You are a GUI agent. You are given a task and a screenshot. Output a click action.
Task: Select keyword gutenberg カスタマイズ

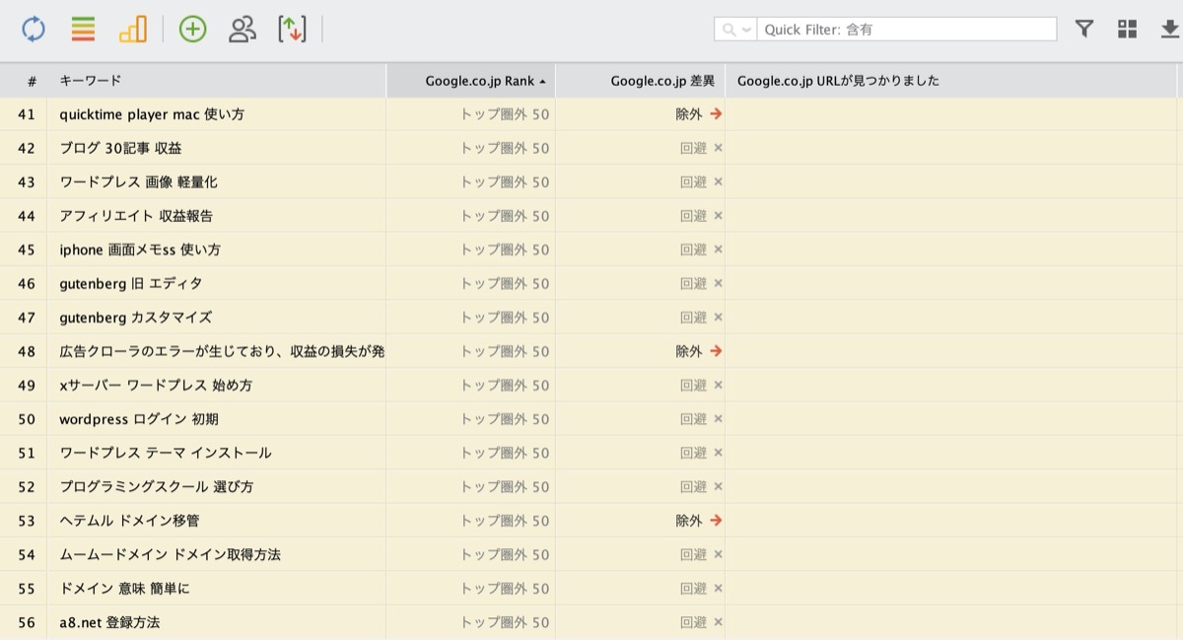coord(136,318)
